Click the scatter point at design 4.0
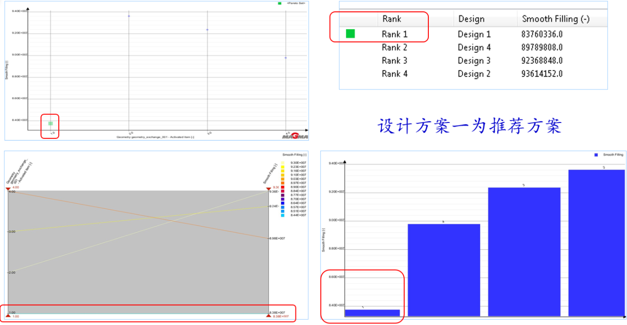Viewport: 627px width, 325px height. [x=286, y=58]
